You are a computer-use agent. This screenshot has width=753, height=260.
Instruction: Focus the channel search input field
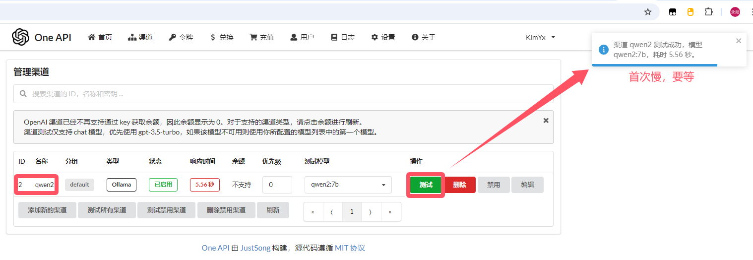283,93
